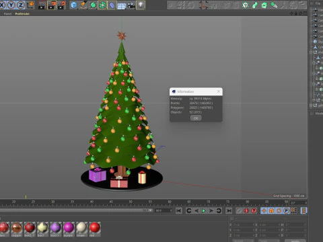Image resolution: width=323 pixels, height=242 pixels.
Task: Close the Information dialog
Action: click(x=219, y=91)
